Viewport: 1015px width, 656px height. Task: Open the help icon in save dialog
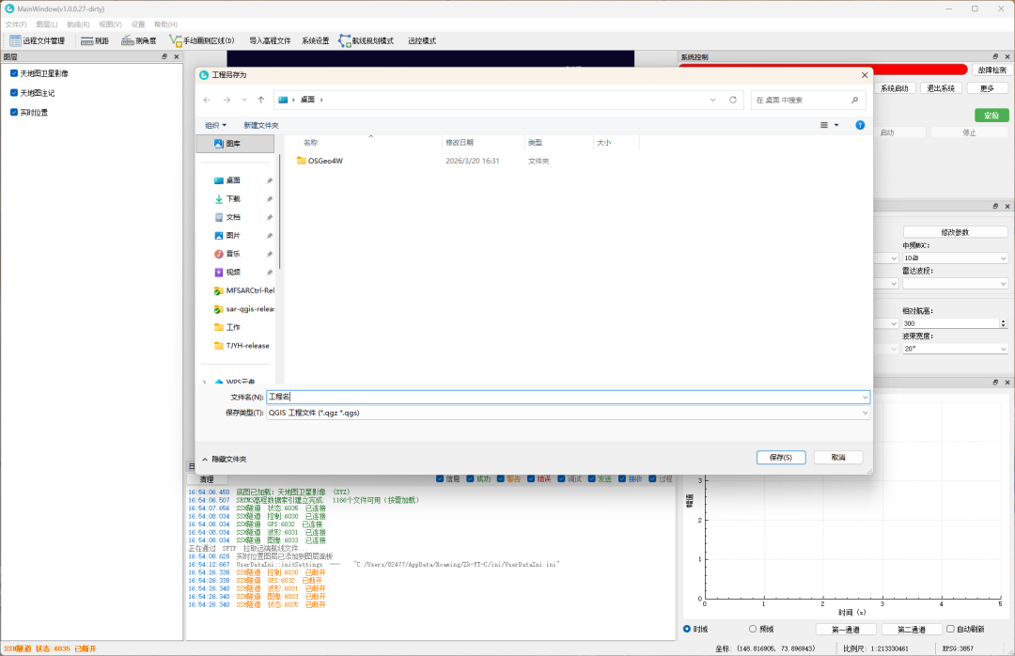[860, 125]
